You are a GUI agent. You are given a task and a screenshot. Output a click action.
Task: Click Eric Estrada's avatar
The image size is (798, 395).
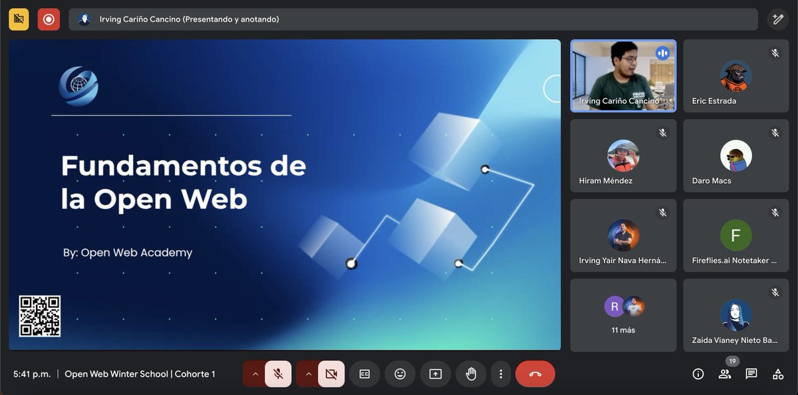tap(736, 76)
